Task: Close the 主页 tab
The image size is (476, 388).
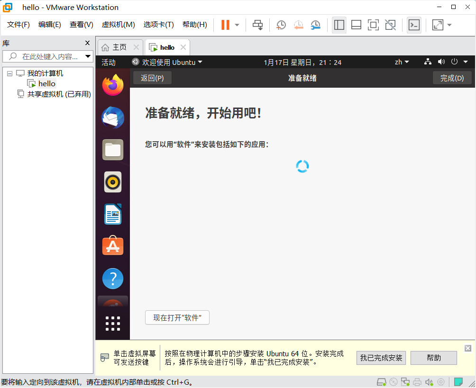Action: pos(136,47)
